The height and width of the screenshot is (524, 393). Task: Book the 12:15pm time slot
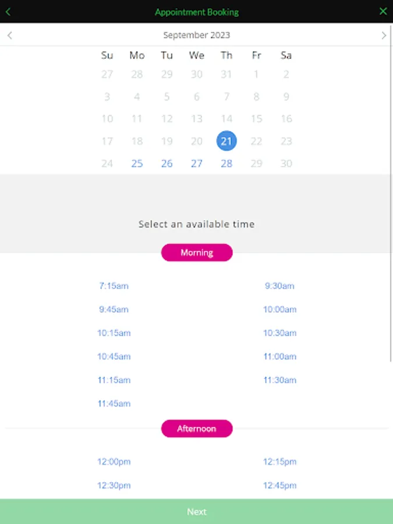(279, 462)
